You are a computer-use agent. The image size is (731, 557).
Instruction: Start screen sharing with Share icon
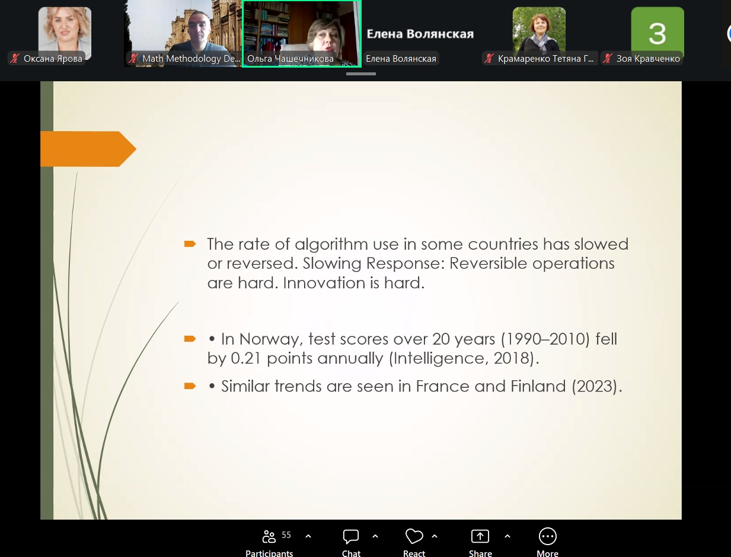tap(480, 537)
